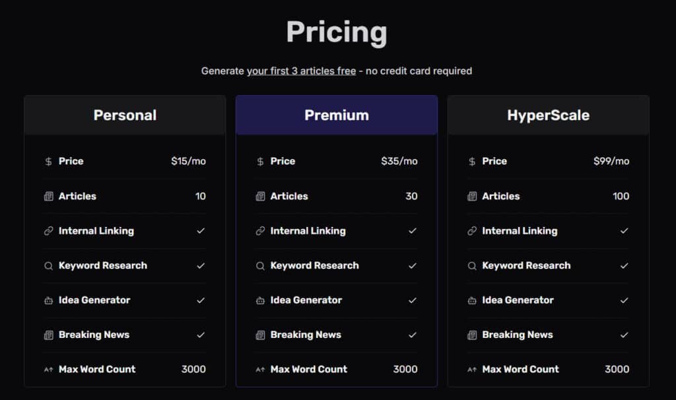Click the Internal Linking chain icon in HyperScale
676x400 pixels.
click(472, 231)
